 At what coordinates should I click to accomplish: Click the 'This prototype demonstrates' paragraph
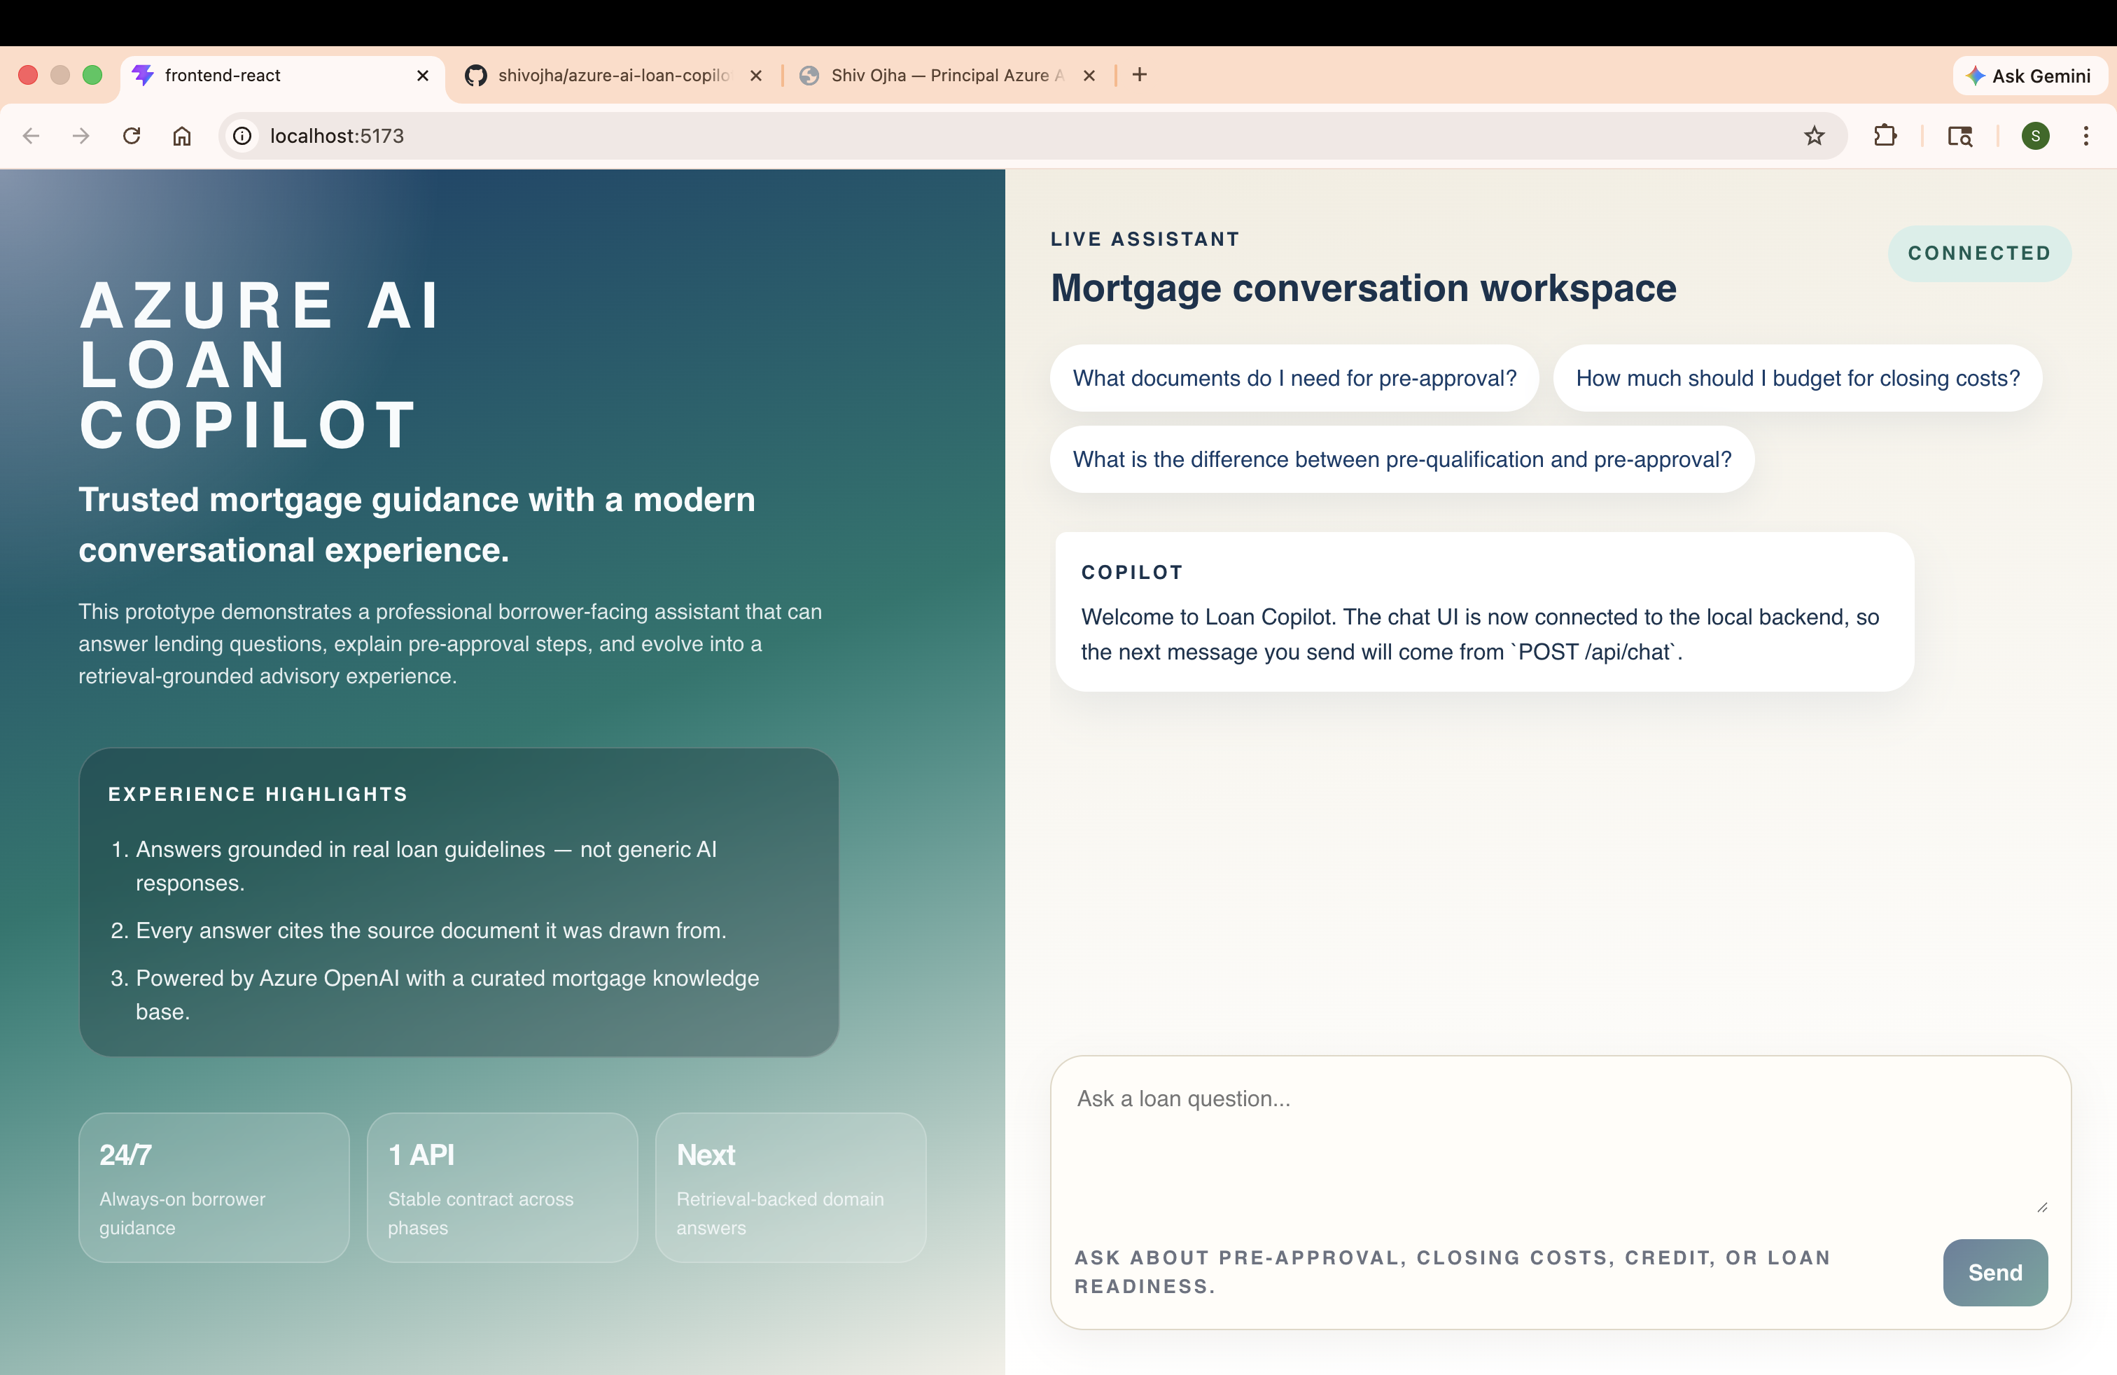click(450, 644)
